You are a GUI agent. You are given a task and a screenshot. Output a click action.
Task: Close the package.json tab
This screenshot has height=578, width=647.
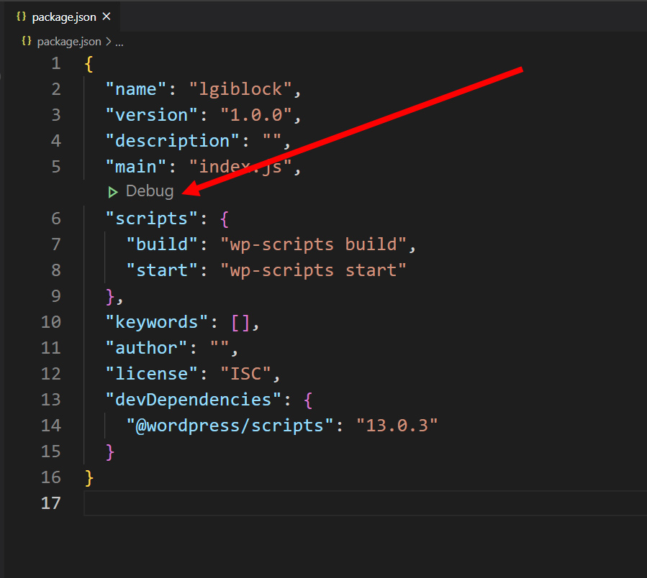tap(107, 17)
